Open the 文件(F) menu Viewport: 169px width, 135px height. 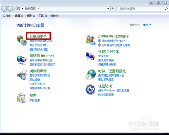[x=7, y=16]
